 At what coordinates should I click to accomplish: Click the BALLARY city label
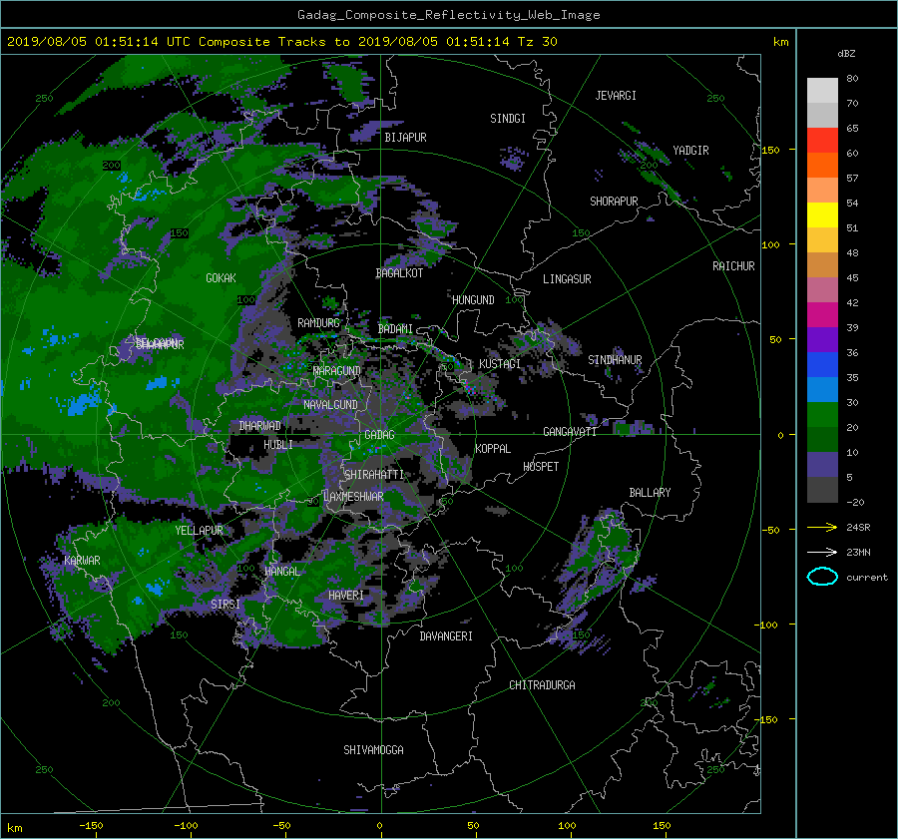coord(650,493)
